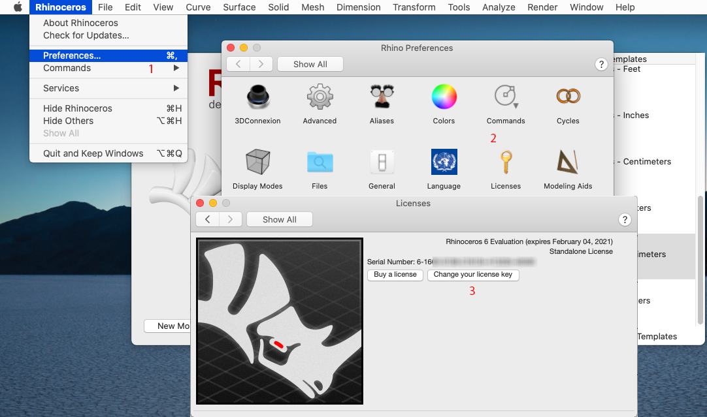Image resolution: width=707 pixels, height=417 pixels.
Task: Go forward in Licenses window
Action: click(231, 219)
